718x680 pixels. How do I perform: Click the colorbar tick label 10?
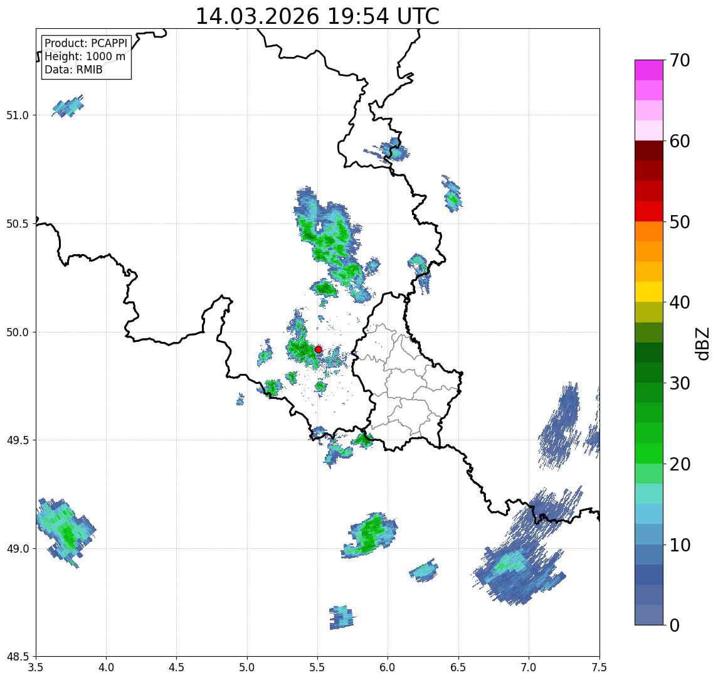click(680, 545)
